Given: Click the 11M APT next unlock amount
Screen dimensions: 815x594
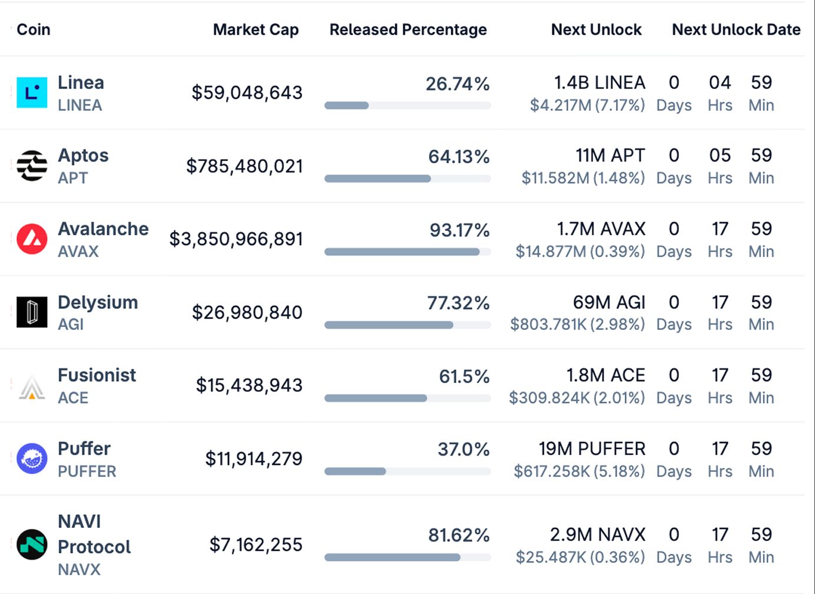Looking at the screenshot, I should click(610, 156).
